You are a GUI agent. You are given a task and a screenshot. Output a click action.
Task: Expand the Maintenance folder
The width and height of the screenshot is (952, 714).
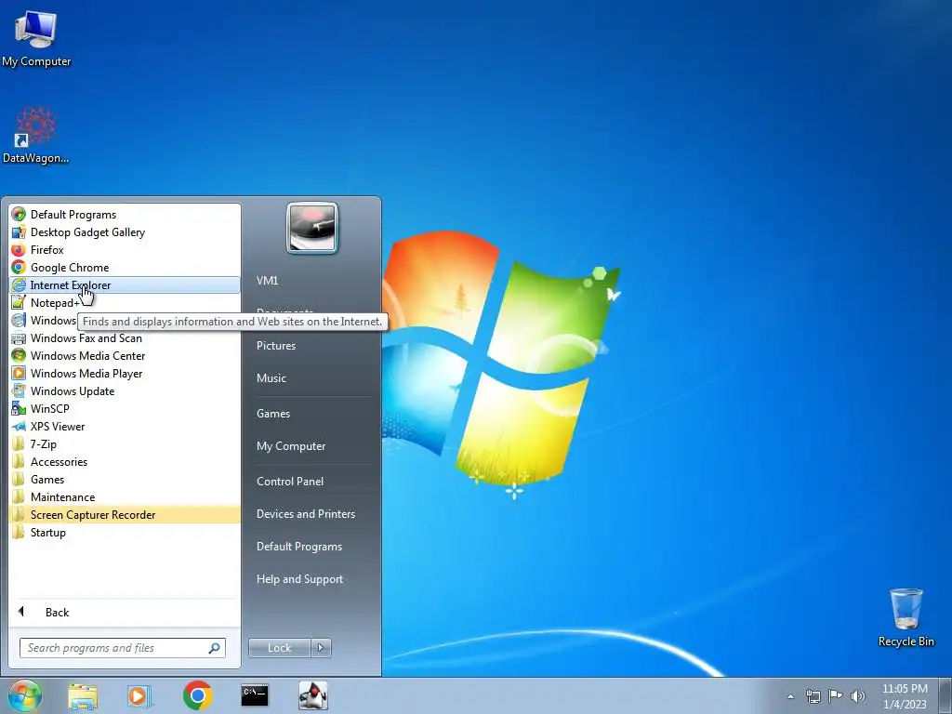click(125, 496)
